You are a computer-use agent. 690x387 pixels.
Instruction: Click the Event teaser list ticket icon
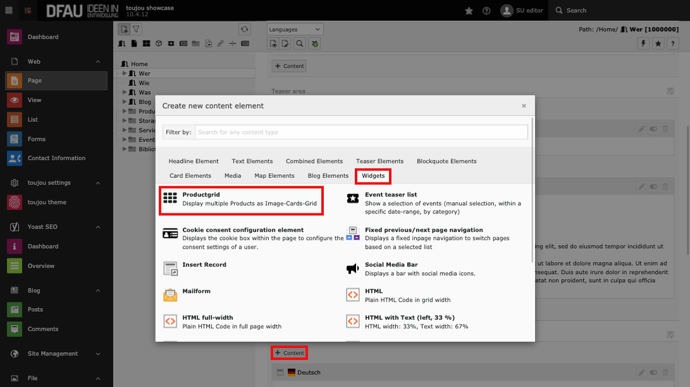[x=352, y=199]
